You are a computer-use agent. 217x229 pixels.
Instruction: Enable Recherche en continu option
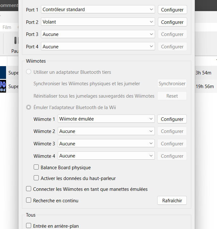[29, 201]
